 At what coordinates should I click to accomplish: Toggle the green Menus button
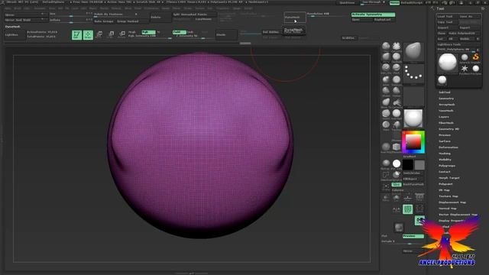(394, 3)
